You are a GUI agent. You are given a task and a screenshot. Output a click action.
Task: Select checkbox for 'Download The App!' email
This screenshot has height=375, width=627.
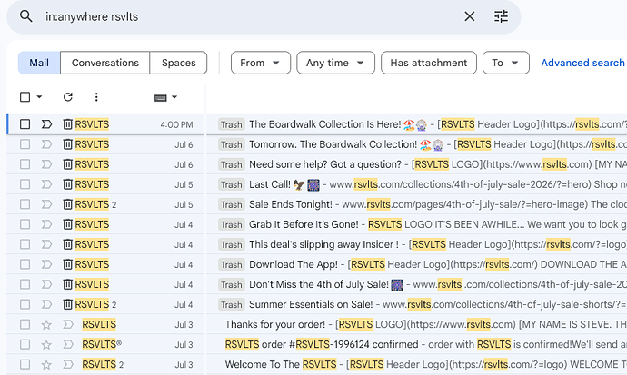[25, 264]
